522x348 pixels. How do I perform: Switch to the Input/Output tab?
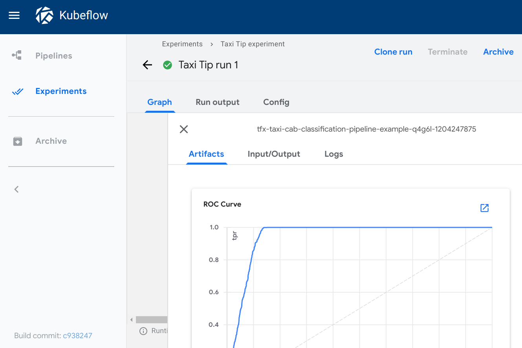coord(274,154)
